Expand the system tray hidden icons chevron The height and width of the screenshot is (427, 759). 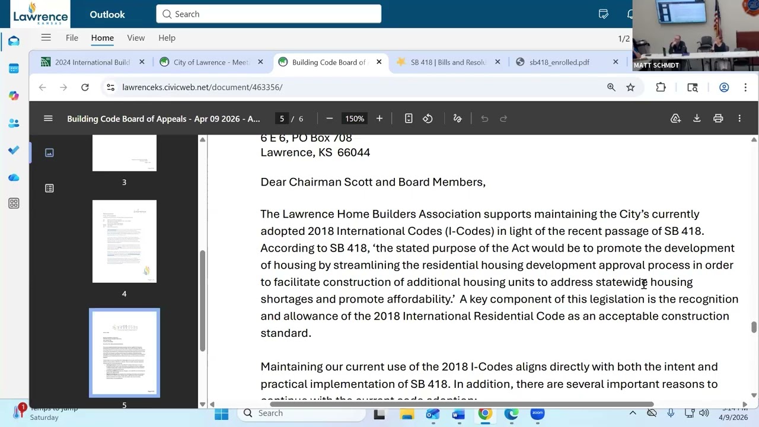[633, 413]
